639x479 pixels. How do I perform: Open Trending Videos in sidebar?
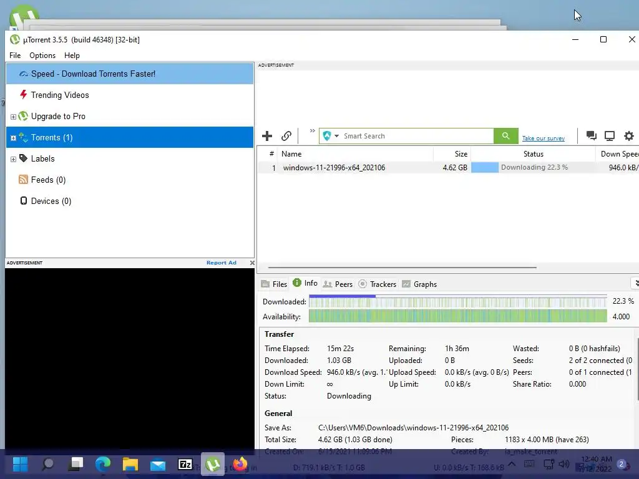tap(130, 95)
